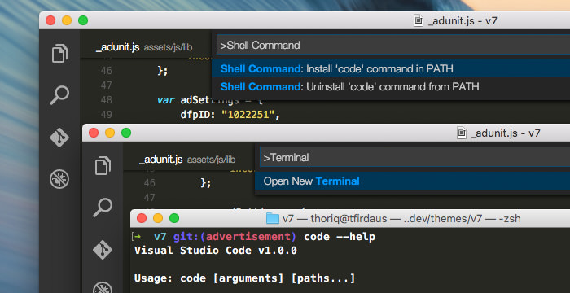Zoom the Terminal window green button
The height and width of the screenshot is (293, 570).
tap(174, 218)
